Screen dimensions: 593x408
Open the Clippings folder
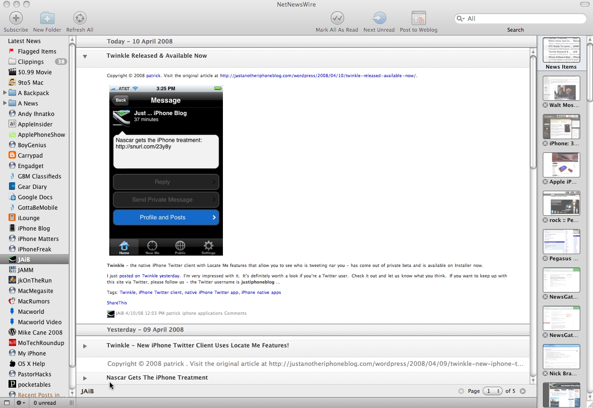(x=31, y=62)
